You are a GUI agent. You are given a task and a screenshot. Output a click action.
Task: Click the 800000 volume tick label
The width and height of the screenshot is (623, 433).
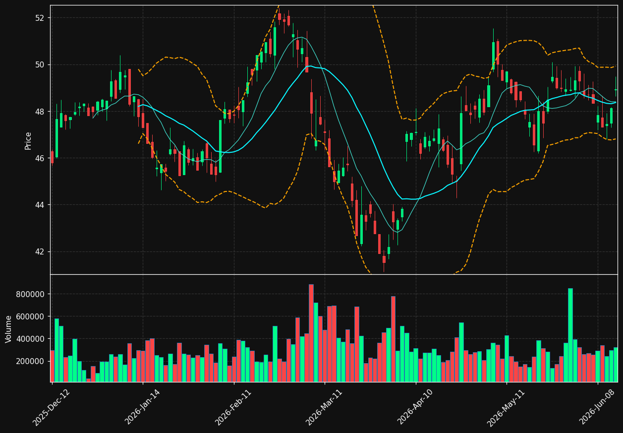[30, 294]
